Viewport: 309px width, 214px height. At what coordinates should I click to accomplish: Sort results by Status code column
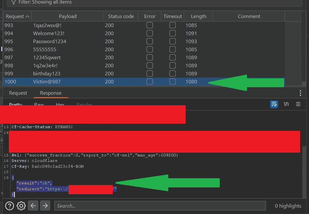121,16
